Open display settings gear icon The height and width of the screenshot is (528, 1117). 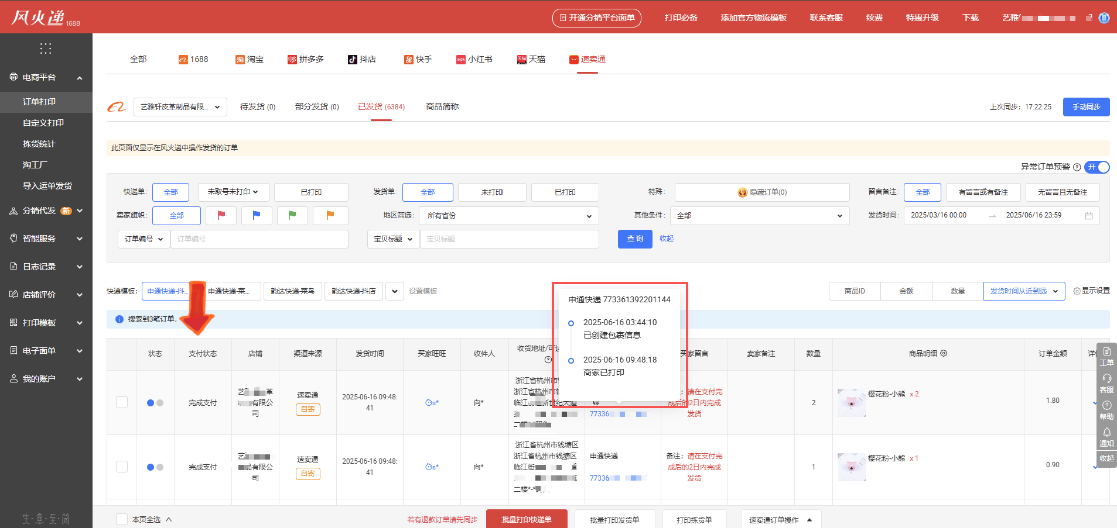(1077, 291)
